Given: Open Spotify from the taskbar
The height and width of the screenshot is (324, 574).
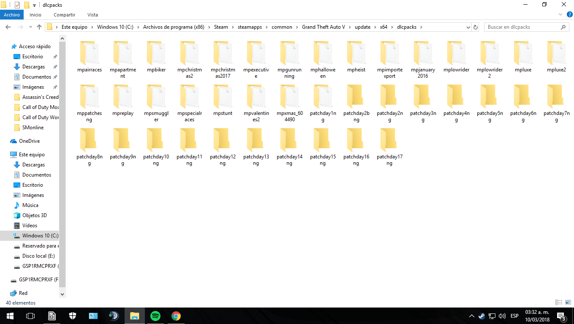Looking at the screenshot, I should [155, 316].
